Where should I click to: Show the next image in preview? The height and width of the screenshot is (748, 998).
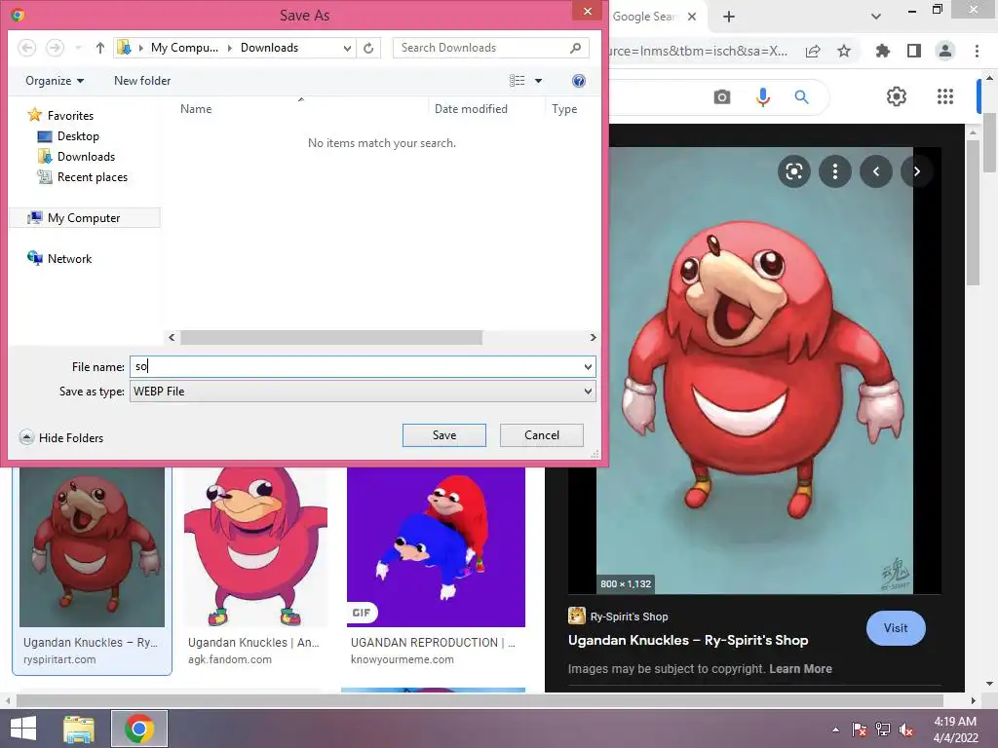[916, 171]
